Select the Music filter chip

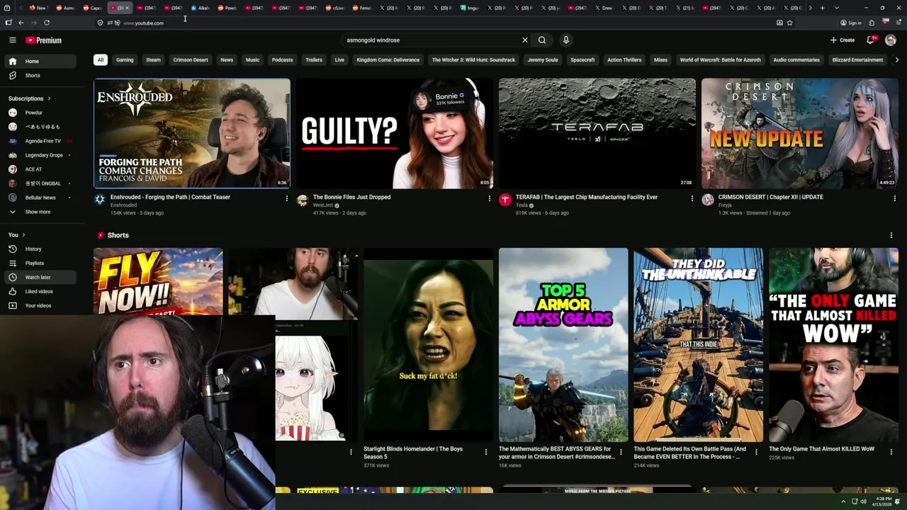(x=252, y=60)
